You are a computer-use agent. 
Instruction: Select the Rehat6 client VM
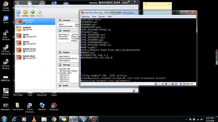(x=35, y=57)
